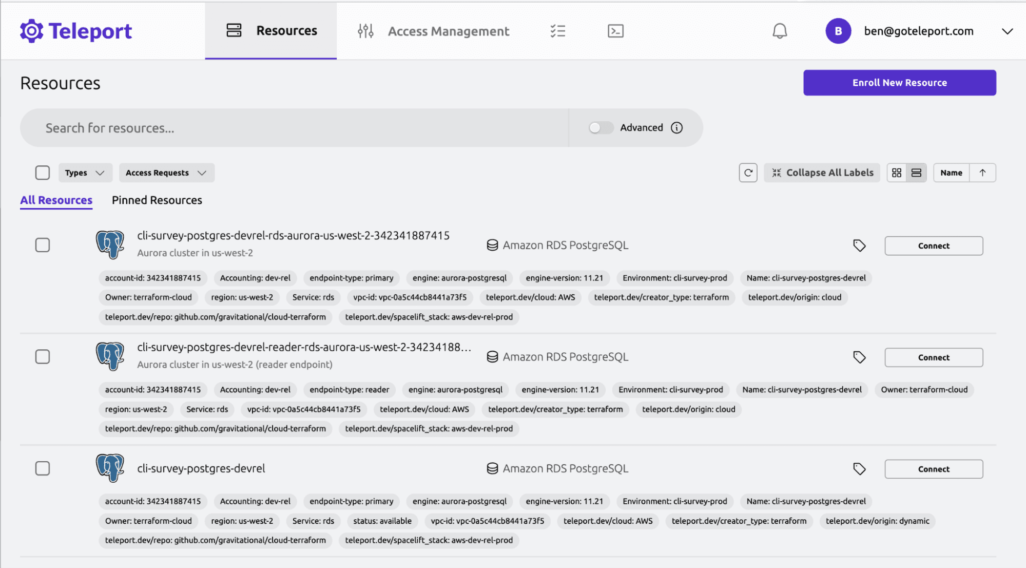
Task: Click the notification bell icon
Action: tap(779, 31)
